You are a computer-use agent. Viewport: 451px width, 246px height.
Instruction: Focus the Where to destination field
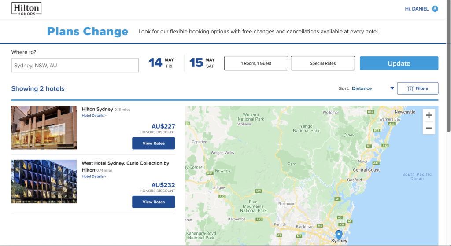(75, 65)
